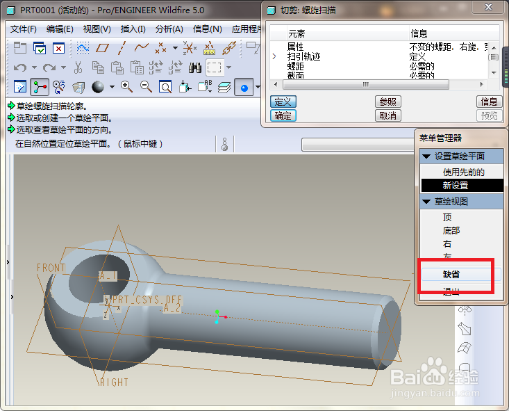Open the 插入(I) menu
Image resolution: width=509 pixels, height=411 pixels.
pos(133,29)
